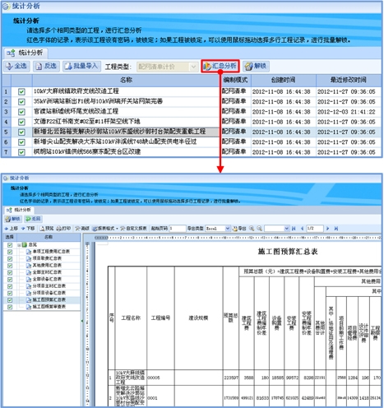Screen dimensions: 384x408
Task: Click the 全选 select-all button
Action: pyautogui.click(x=16, y=66)
